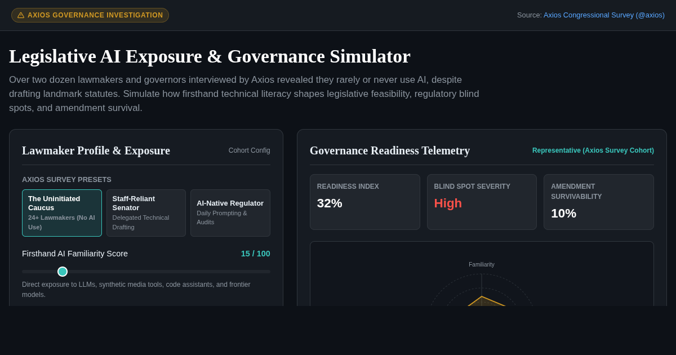The height and width of the screenshot is (355, 676).
Task: Click the Cohort Config label
Action: coord(250,150)
